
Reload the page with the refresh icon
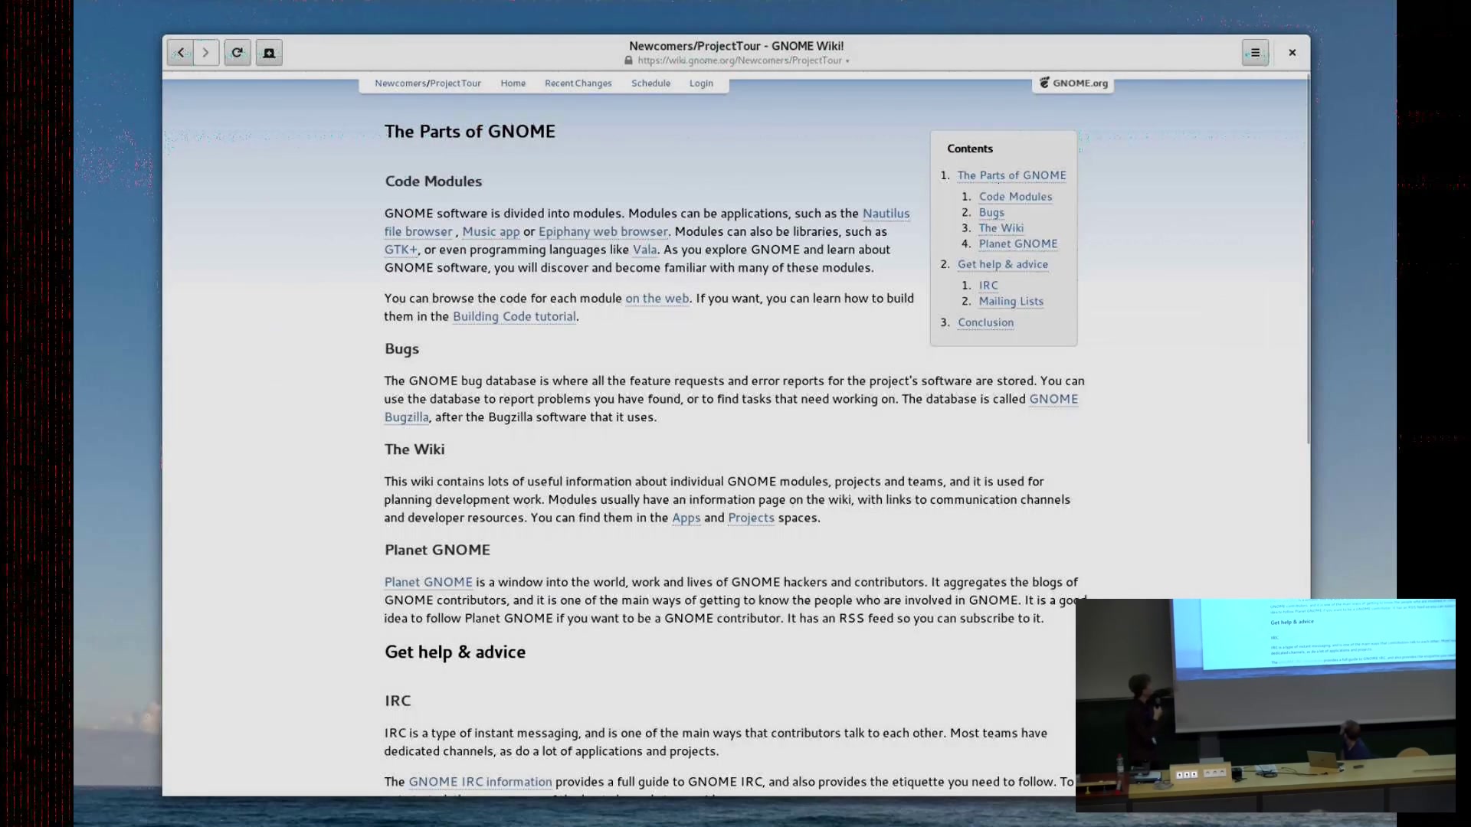pyautogui.click(x=238, y=53)
